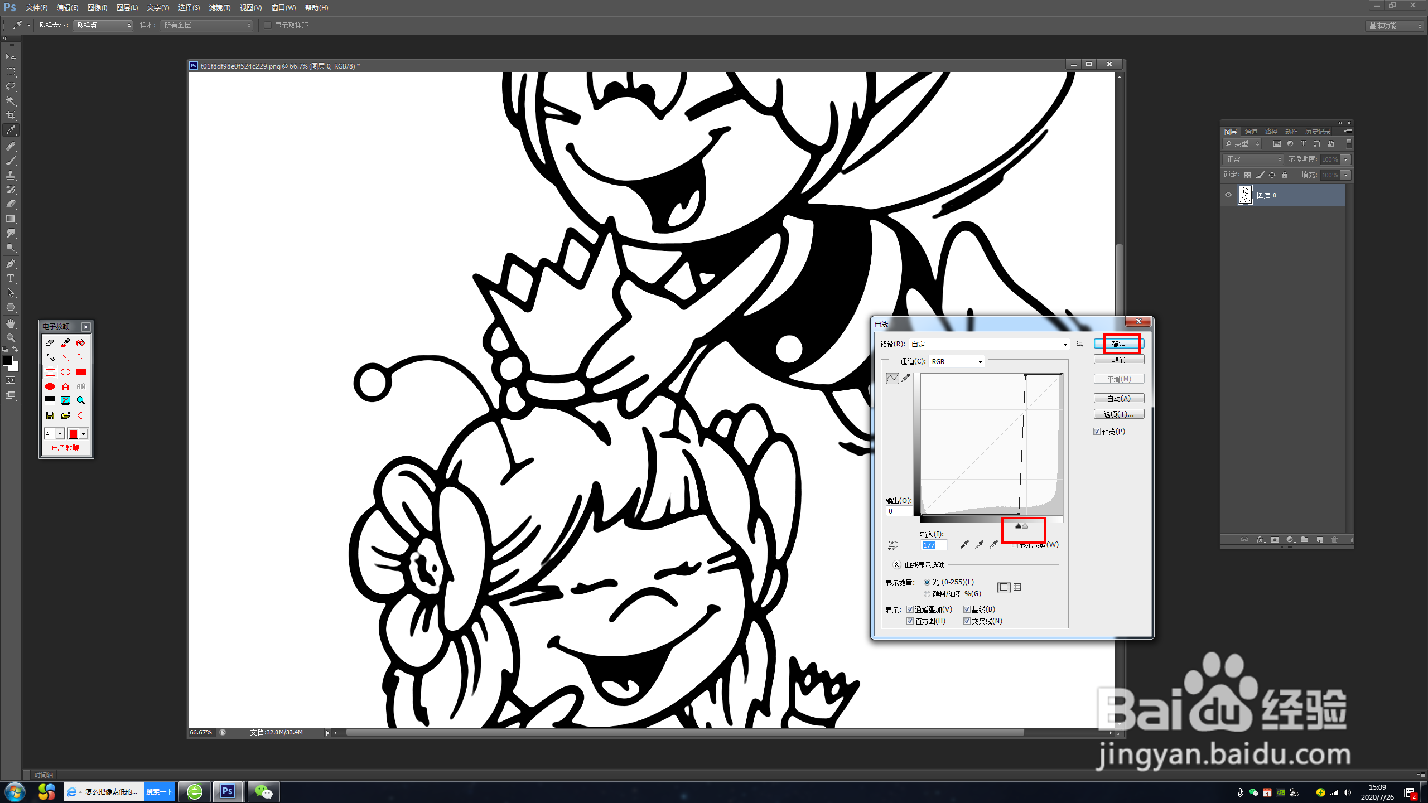Screen dimensions: 1428x803
Task: Select the Zoom tool in toolbar
Action: coord(11,338)
